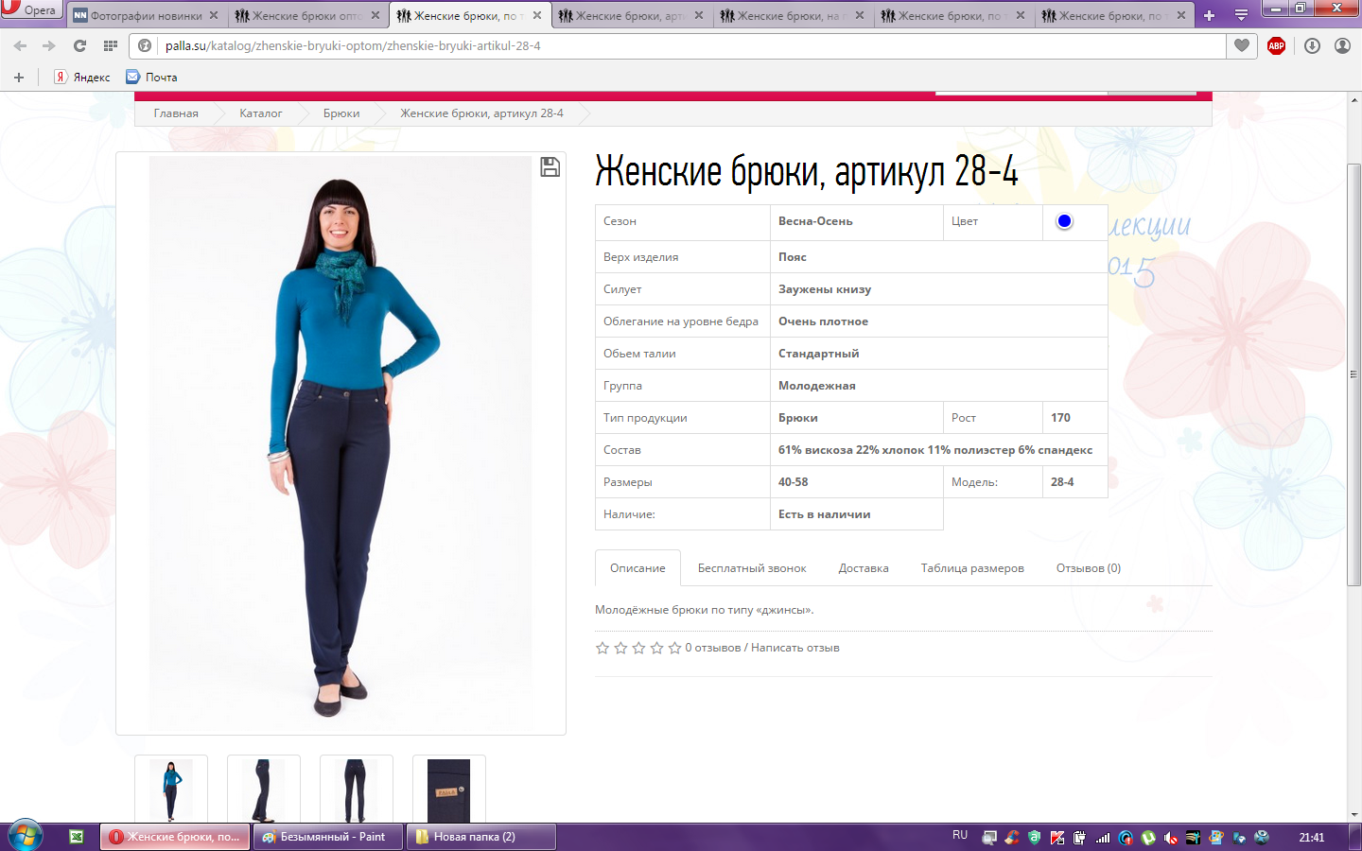Screen dimensions: 1362x851
Task: Add bookmark using bookmarks bar plus icon
Action: coord(19,78)
